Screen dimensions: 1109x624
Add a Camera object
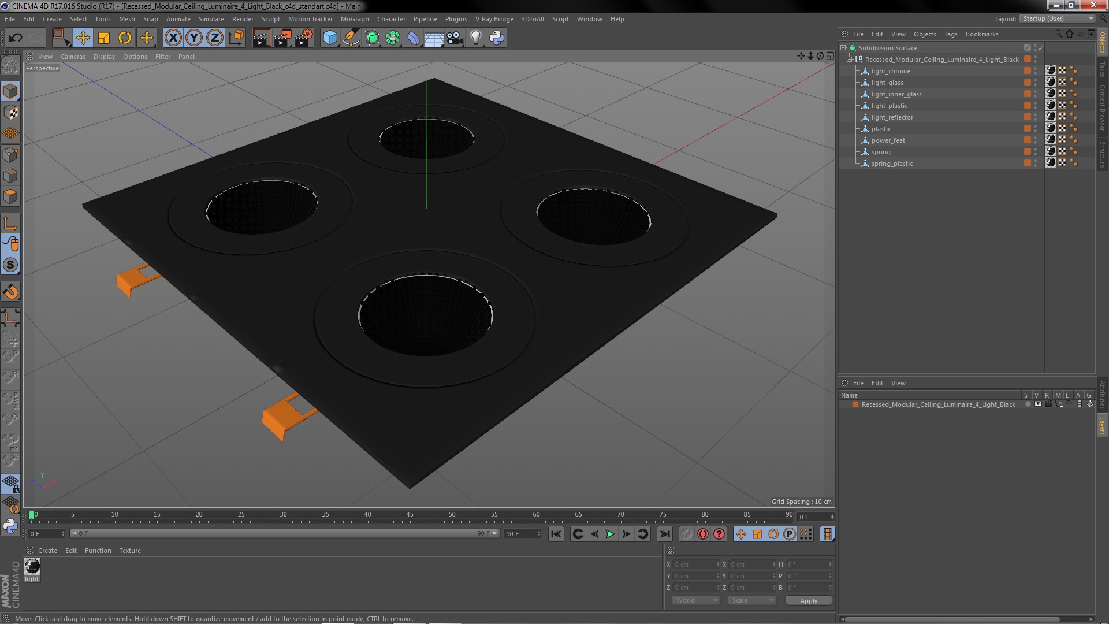[x=455, y=38]
